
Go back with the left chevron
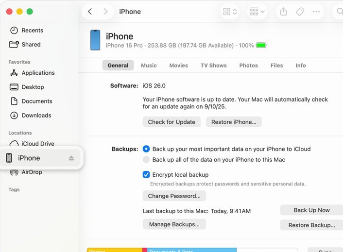pos(90,12)
